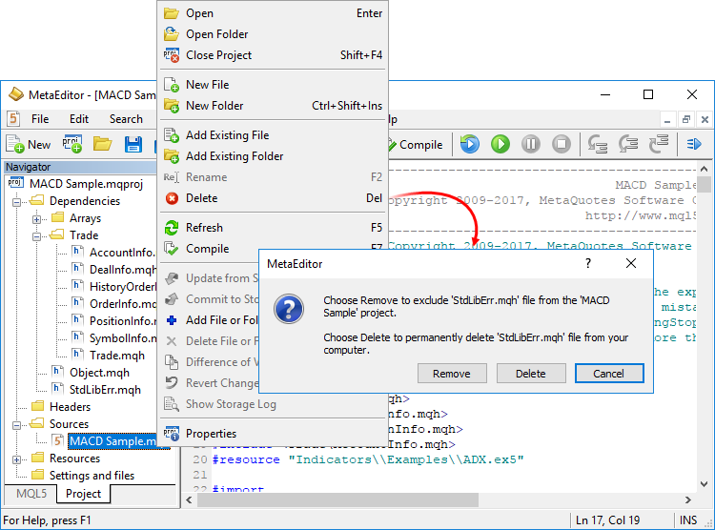Minimize the inner document window
Image resolution: width=715 pixels, height=530 pixels.
[667, 119]
